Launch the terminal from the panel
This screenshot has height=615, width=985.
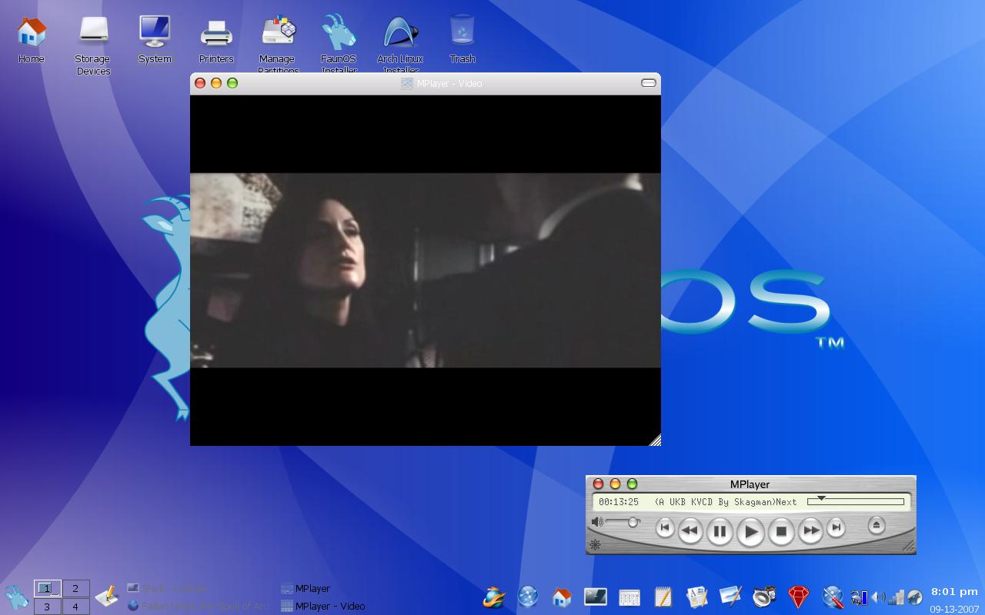coord(596,597)
